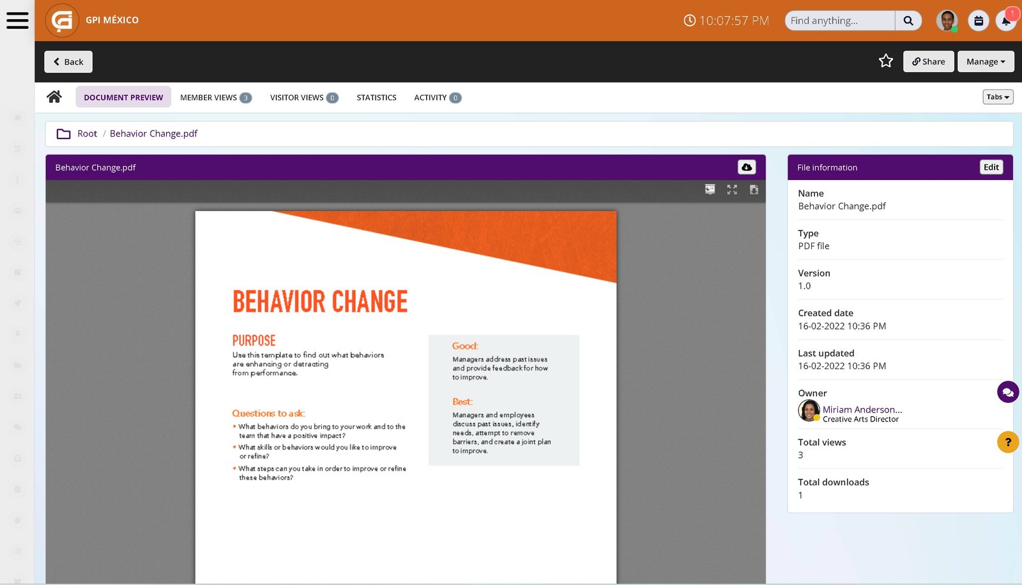Switch to the Statistics tab
Viewport: 1022px width, 585px height.
[376, 98]
